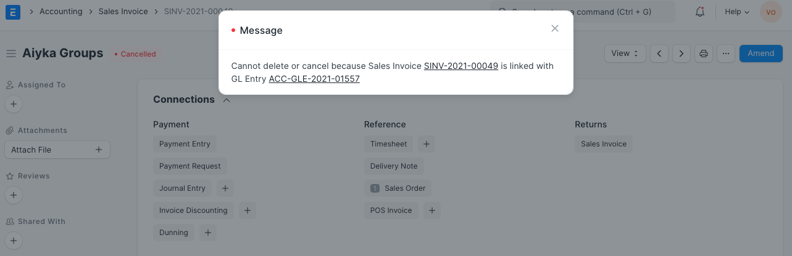Close the Message dialog
Viewport: 792px width, 256px height.
(555, 28)
